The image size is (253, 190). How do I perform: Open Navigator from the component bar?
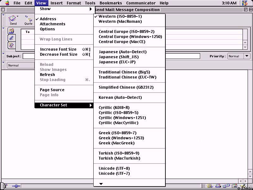tap(209, 186)
